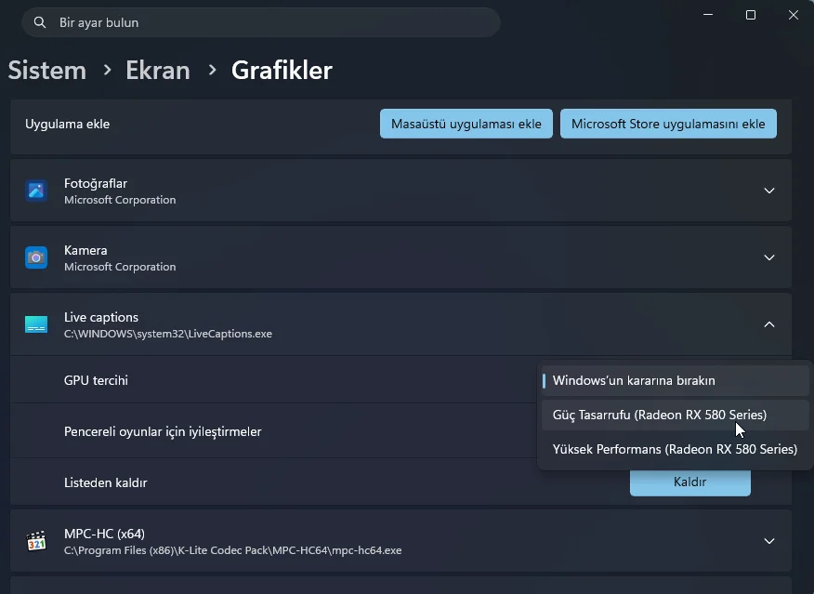Click the LiveCaptions.exe path text
Viewport: 814px width, 594px height.
pos(167,334)
